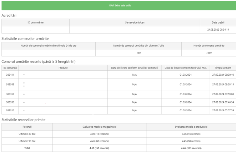Click the Ultimele 90 zile row label

[27, 141]
